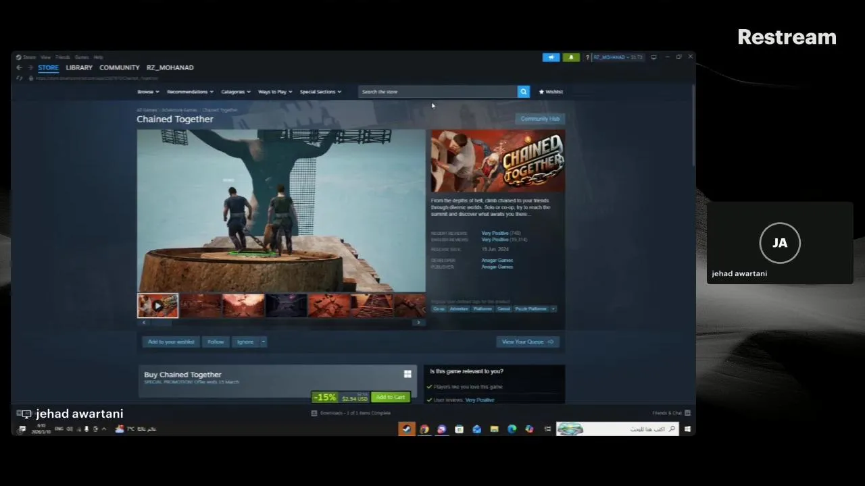Go back with the Steam back arrow
Image resolution: width=865 pixels, height=486 pixels.
19,67
